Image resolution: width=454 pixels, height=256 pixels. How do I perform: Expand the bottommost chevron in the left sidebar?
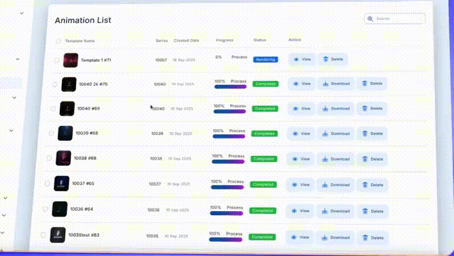coord(2,233)
